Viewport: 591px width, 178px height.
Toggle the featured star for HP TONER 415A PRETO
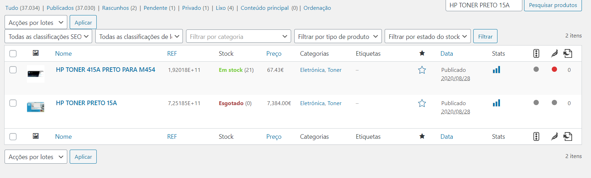[422, 70]
